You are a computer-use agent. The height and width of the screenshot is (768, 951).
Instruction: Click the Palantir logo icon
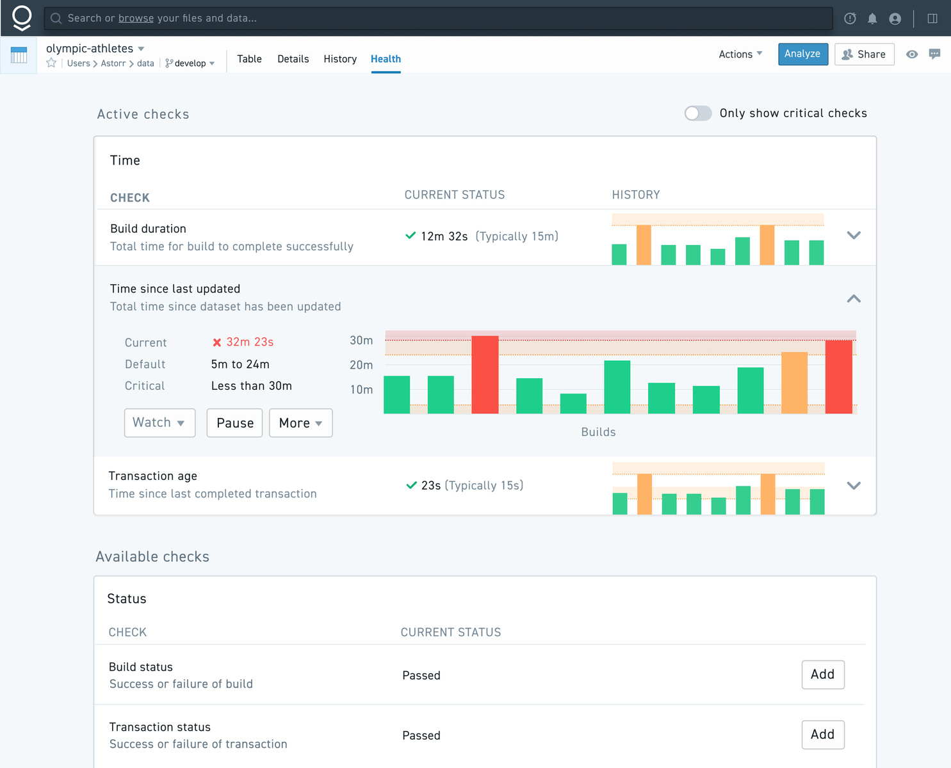click(22, 18)
